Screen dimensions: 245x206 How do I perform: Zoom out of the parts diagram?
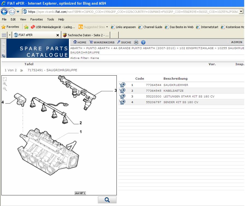pos(5,89)
